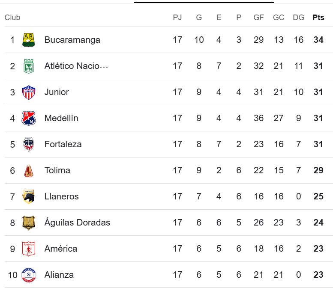Click the Águilas Doradas crest icon

click(29, 223)
